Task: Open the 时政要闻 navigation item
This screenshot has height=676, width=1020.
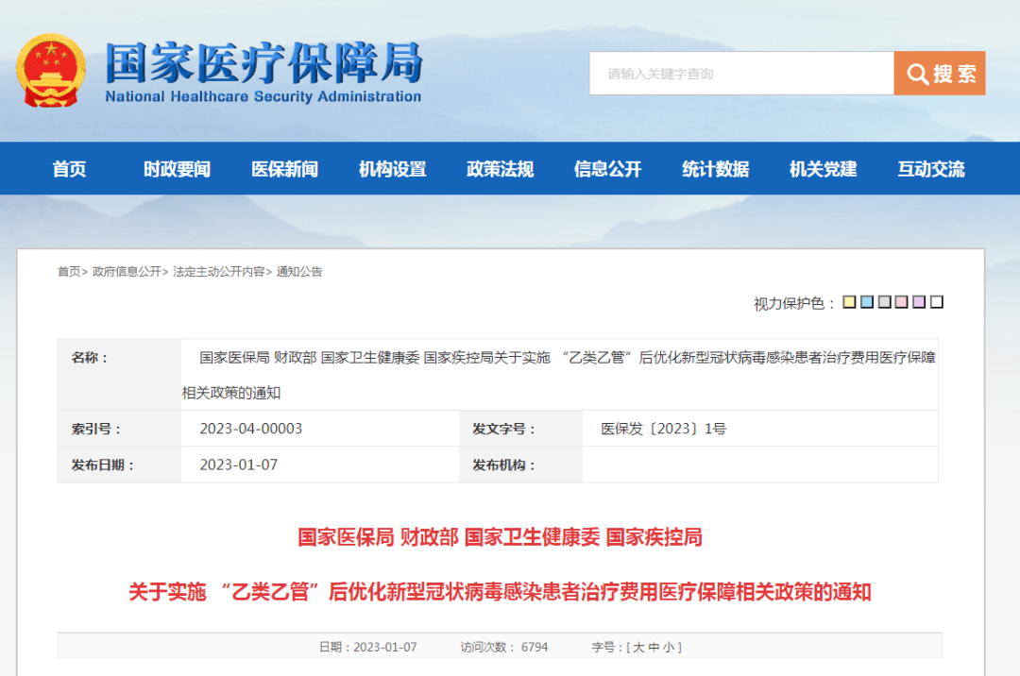Action: coord(177,169)
